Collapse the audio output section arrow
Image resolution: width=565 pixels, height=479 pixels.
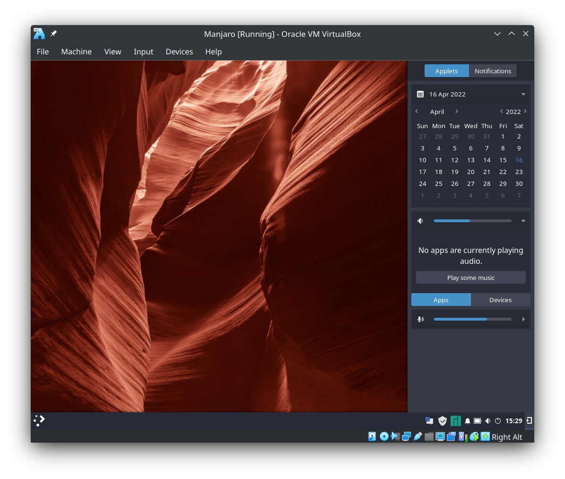pos(523,221)
